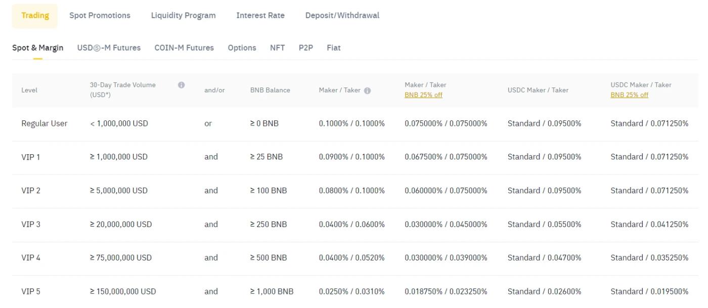This screenshot has width=708, height=308.
Task: Switch to USDⓈ-M Futures sub-tab
Action: coord(109,48)
